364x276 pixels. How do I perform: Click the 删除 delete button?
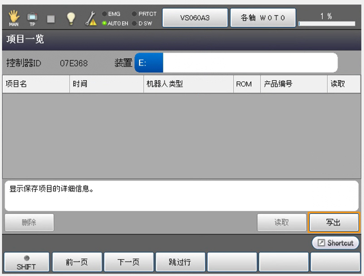pos(29,223)
